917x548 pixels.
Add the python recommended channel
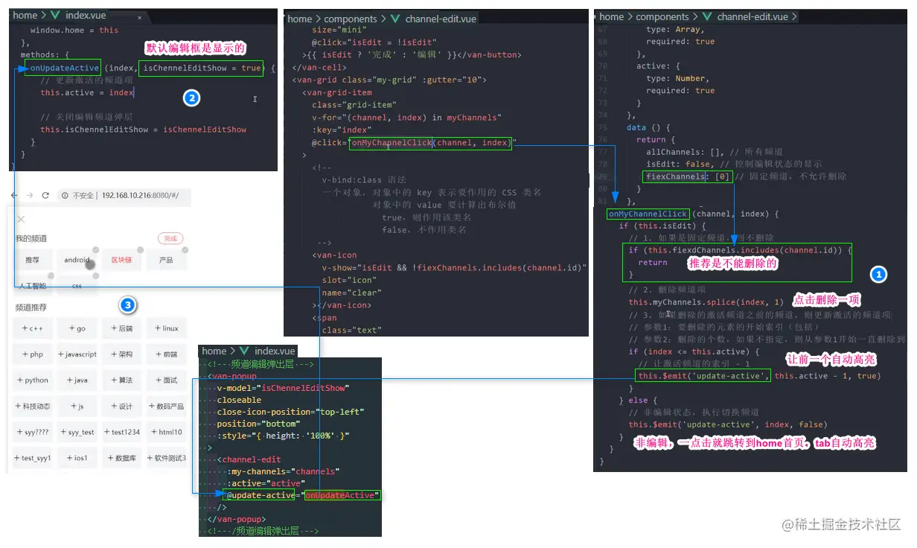click(32, 380)
